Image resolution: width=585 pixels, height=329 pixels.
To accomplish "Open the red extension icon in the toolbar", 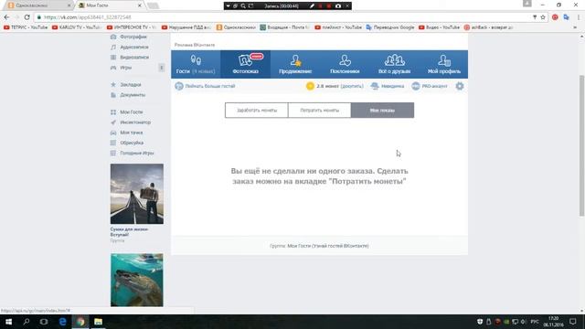I will 555,17.
